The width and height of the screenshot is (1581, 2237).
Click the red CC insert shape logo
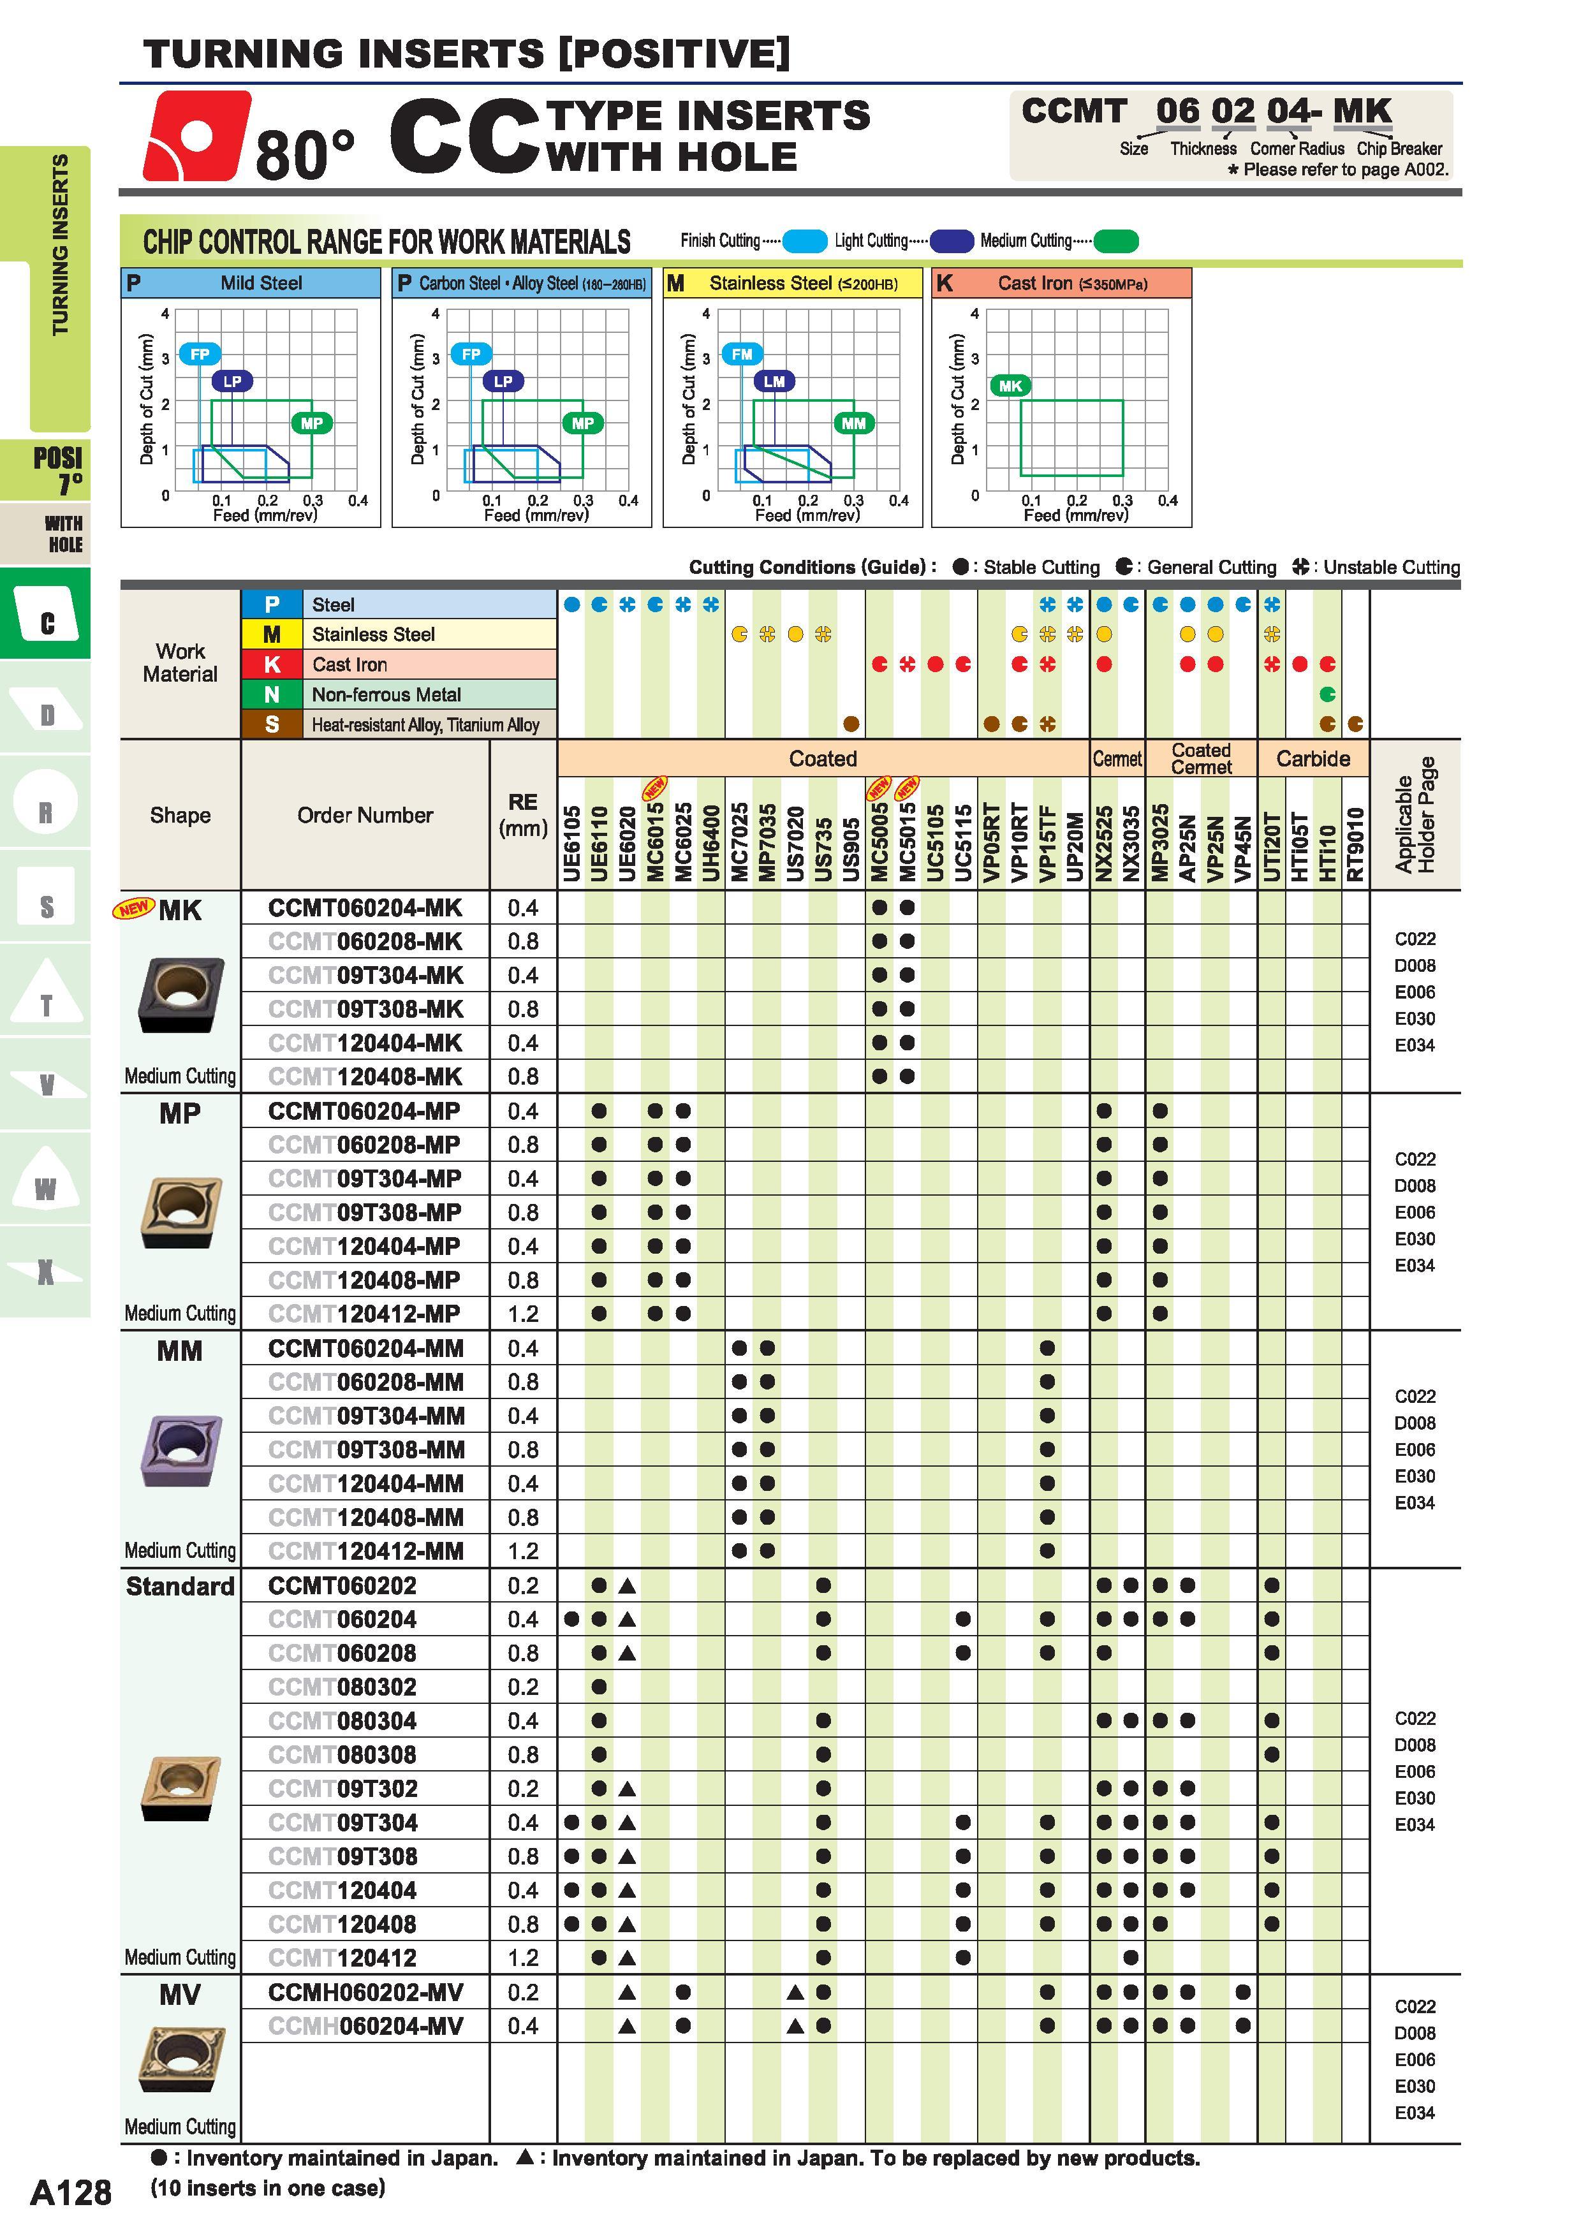coord(196,135)
